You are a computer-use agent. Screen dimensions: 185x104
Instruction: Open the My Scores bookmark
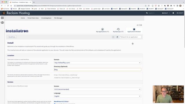(5, 9)
